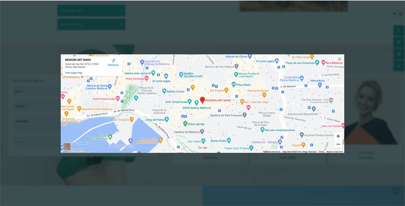Click Report a map error link

tap(335, 151)
